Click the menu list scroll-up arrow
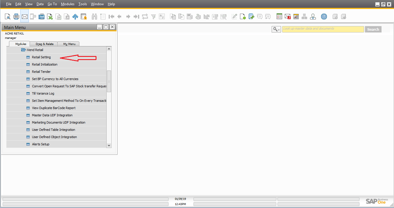Viewport: 394px width, 208px height. pos(109,49)
